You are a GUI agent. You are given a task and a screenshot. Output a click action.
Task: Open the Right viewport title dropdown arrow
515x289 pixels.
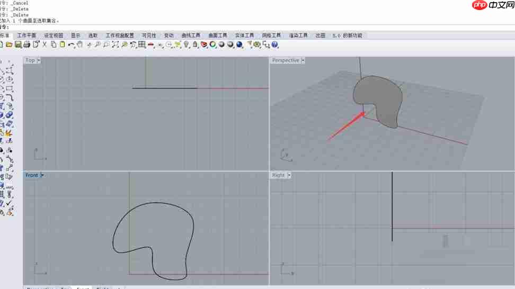[x=289, y=176]
